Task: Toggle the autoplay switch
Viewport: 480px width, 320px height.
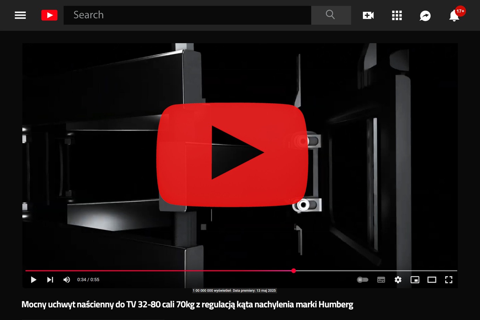Action: 362,280
